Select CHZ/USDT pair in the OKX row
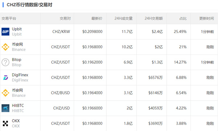 [60, 123]
